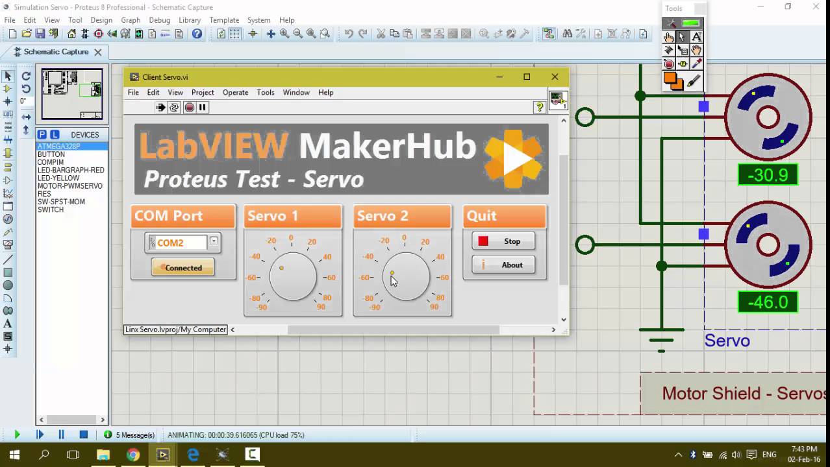Open the Proteus help question mark icon
This screenshot has height=467, width=830.
[197, 34]
